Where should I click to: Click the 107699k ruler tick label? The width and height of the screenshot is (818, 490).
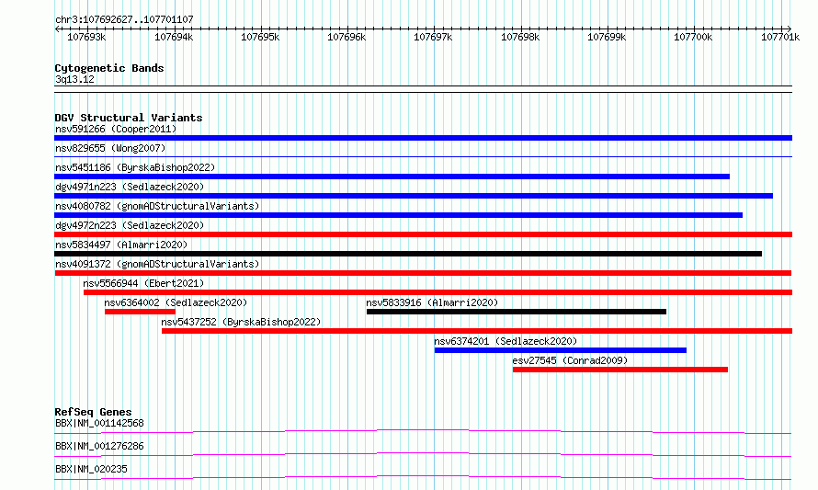607,37
